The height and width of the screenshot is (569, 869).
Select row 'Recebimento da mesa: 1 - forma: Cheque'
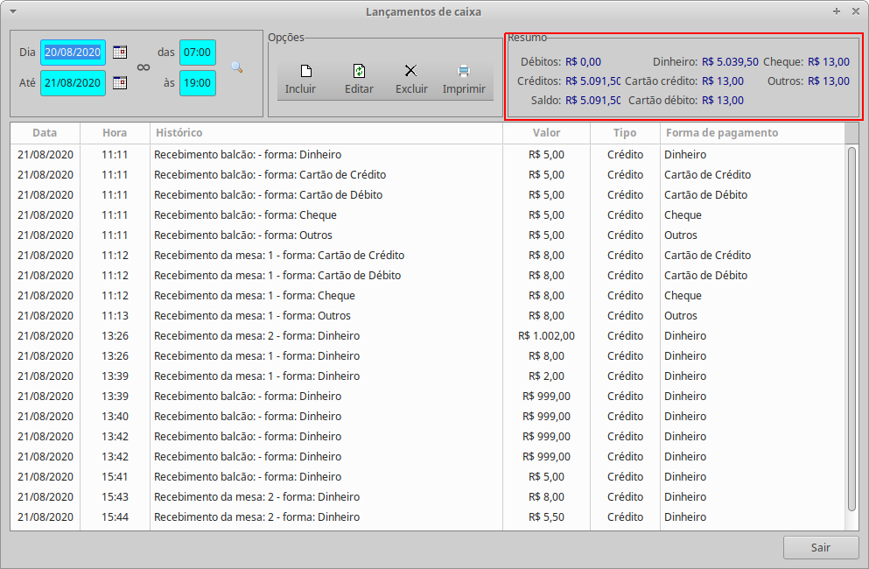(x=427, y=296)
